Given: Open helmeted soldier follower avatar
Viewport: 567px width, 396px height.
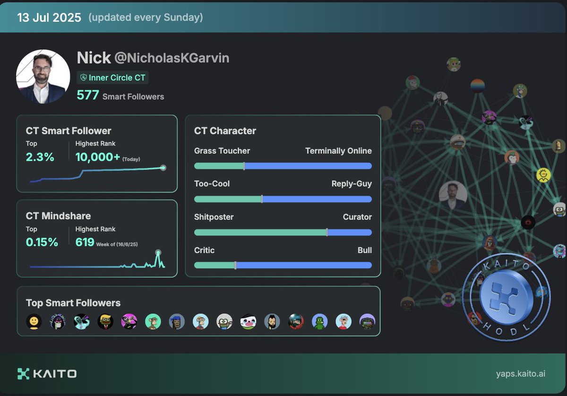Looking at the screenshot, I should coord(296,321).
